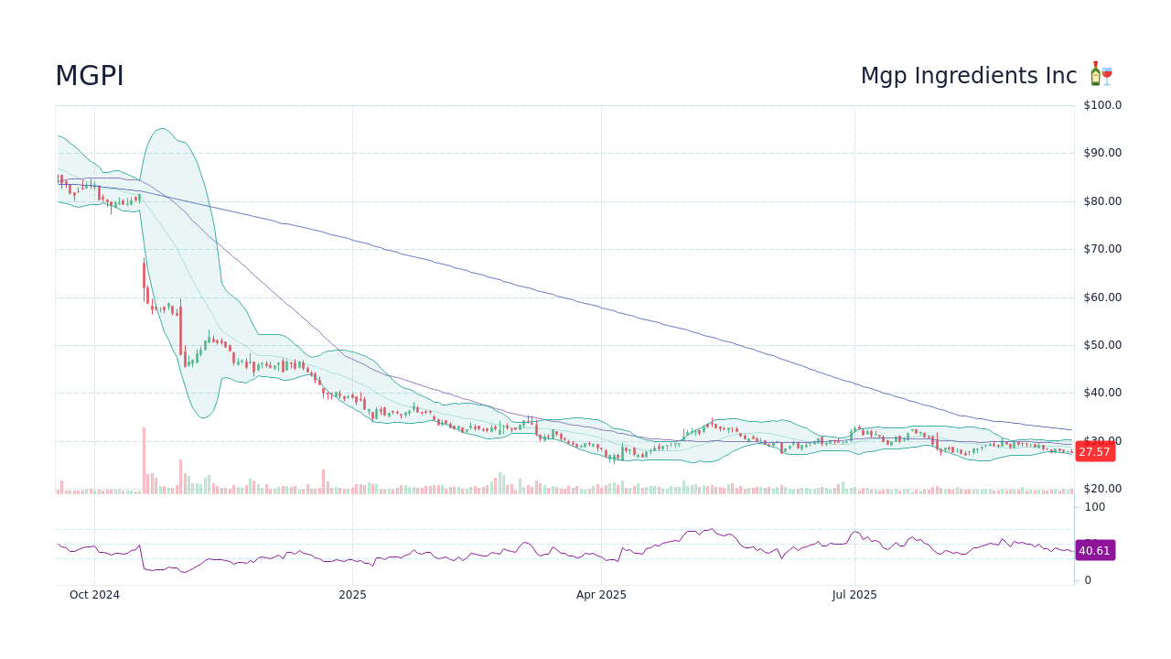Open the Mgp Ingredients Inc company title
1171x659 pixels.
click(968, 75)
